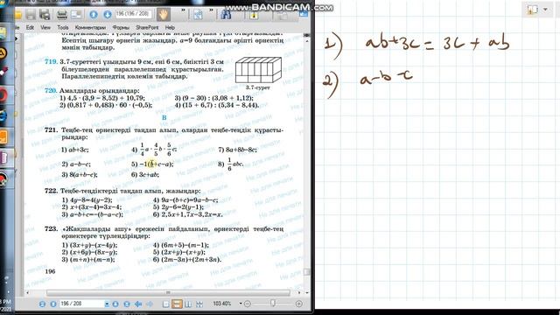This screenshot has width=560, height=315.
Task: Open the Help menu
Action: [170, 27]
